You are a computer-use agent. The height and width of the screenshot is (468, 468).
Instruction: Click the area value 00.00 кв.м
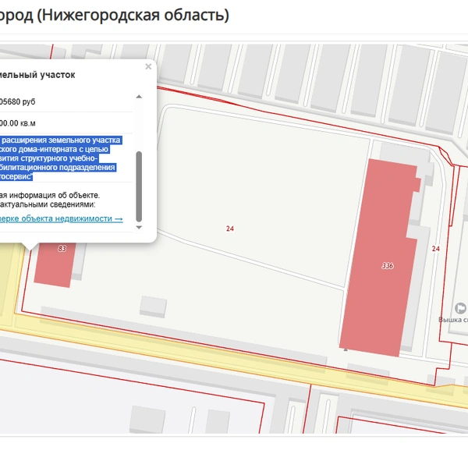coord(18,123)
